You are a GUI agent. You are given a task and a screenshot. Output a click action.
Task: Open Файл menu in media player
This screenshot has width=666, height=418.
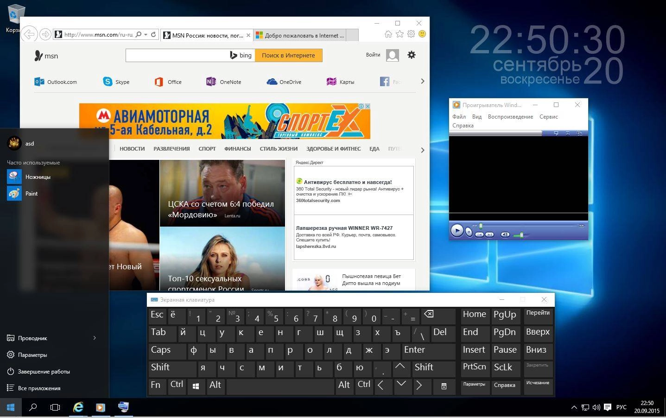[x=459, y=117]
